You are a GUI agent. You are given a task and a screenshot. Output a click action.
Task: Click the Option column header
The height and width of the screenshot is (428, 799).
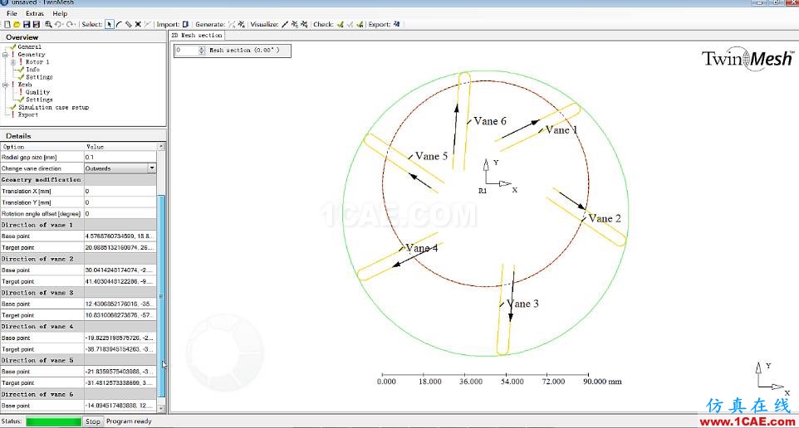pyautogui.click(x=42, y=147)
